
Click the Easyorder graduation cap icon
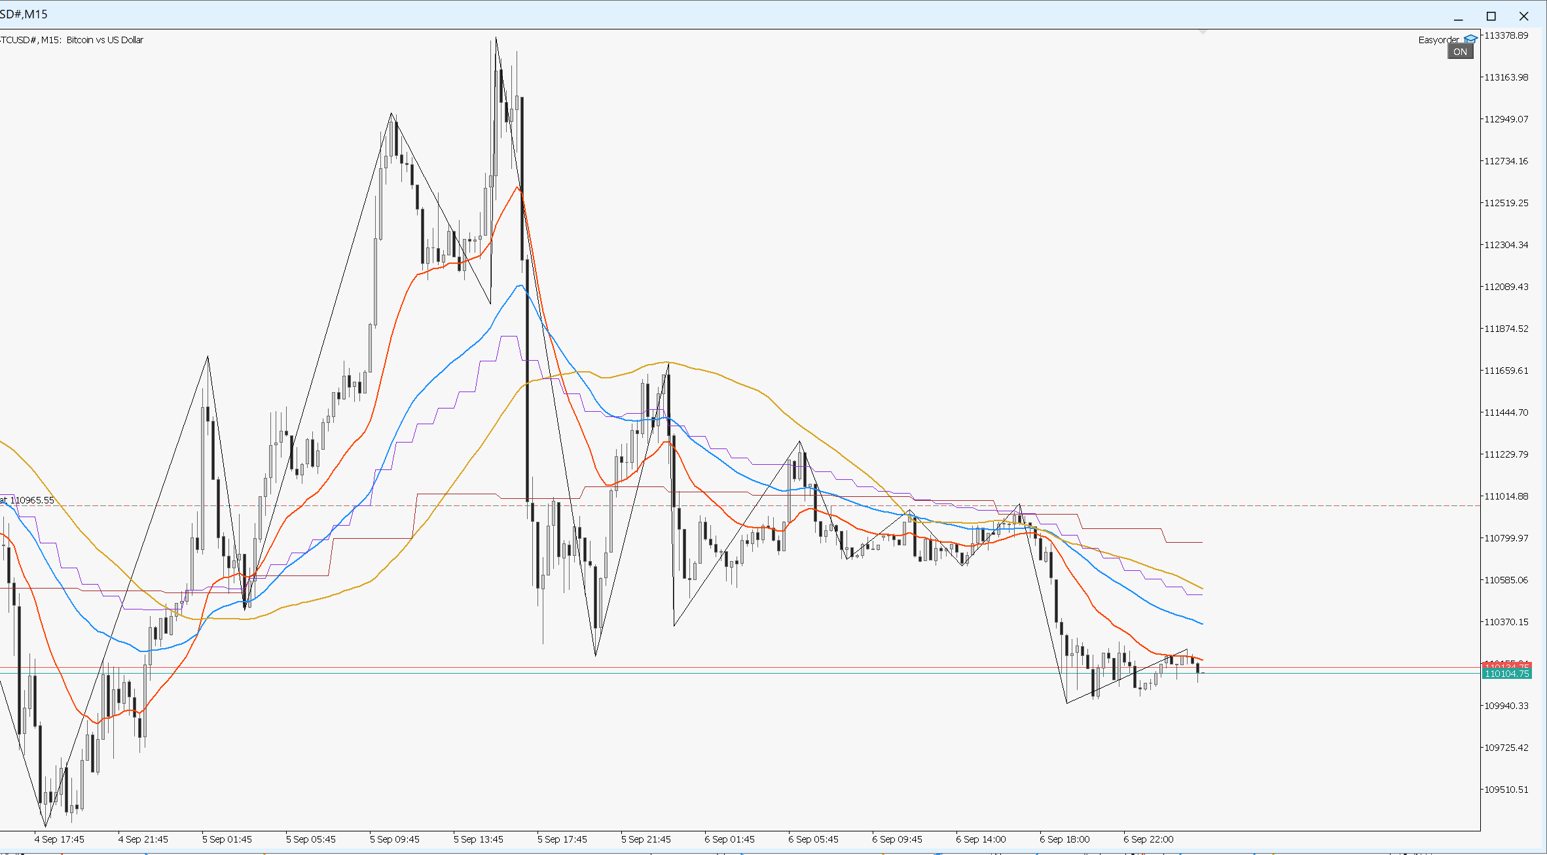(1470, 39)
